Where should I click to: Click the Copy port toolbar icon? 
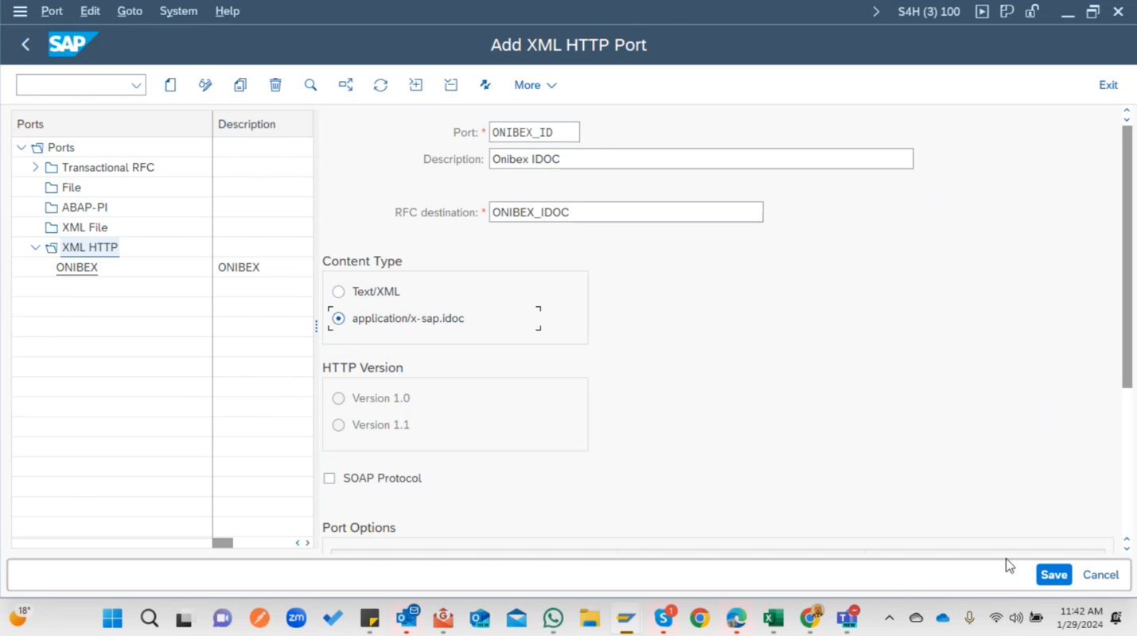pyautogui.click(x=240, y=85)
